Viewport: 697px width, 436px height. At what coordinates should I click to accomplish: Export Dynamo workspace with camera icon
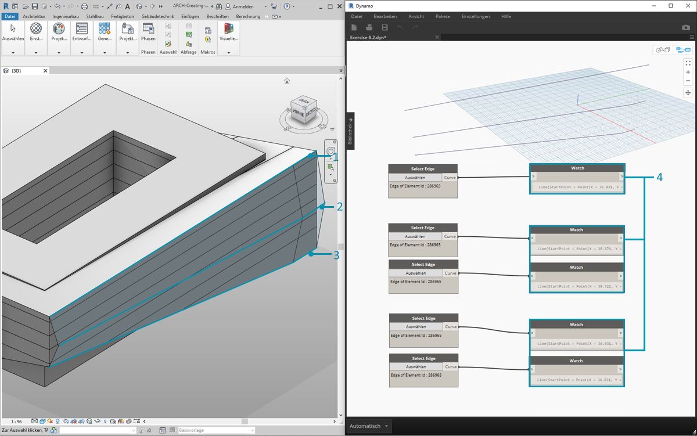point(686,27)
